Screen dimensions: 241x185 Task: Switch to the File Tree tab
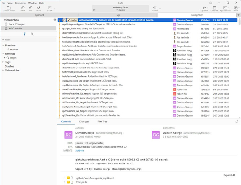(103, 121)
